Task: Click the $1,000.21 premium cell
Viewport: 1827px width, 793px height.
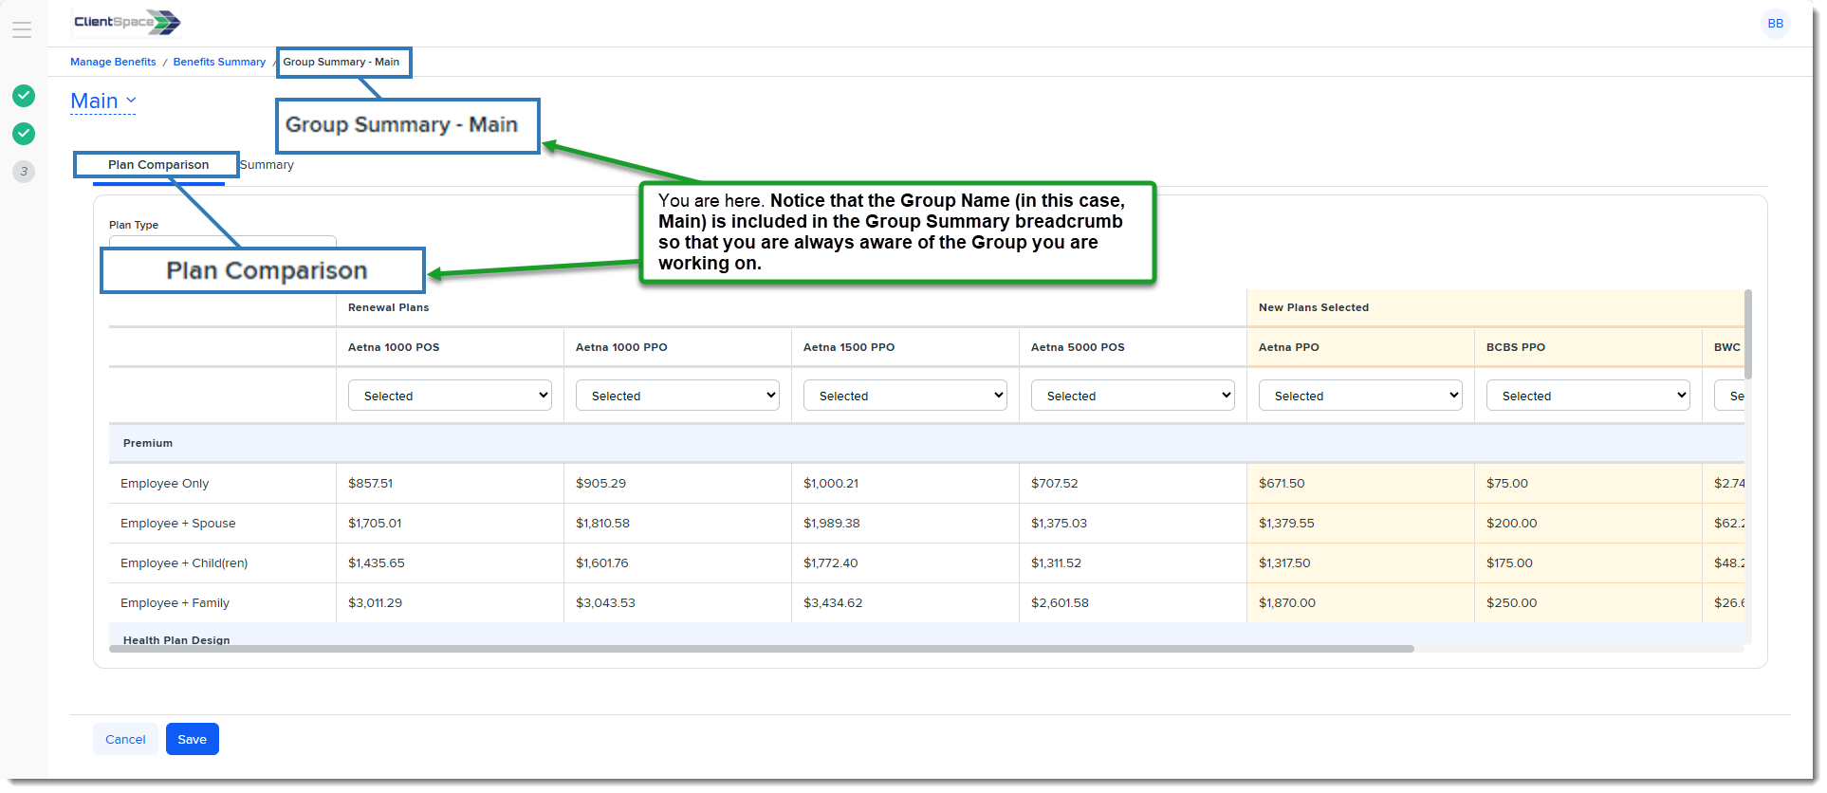Action: click(x=905, y=484)
